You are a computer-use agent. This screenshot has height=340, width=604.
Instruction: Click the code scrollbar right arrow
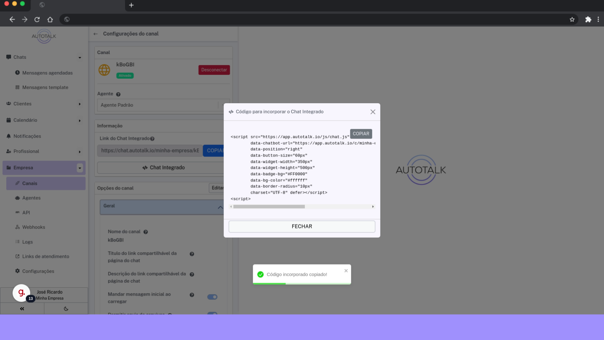373,207
